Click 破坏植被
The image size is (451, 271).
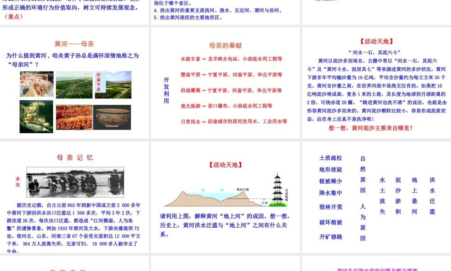pyautogui.click(x=331, y=222)
